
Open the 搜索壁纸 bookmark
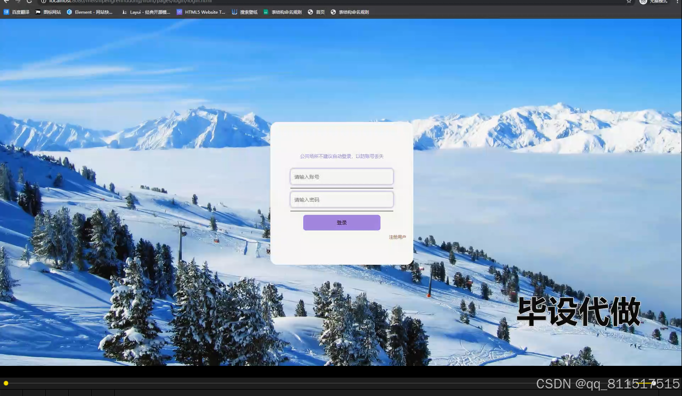pos(245,12)
